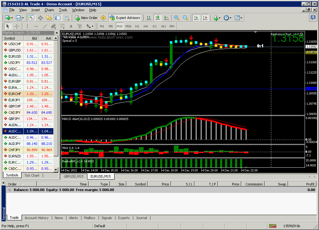The width and height of the screenshot is (319, 230).
Task: Click the New Order button
Action: 86,18
